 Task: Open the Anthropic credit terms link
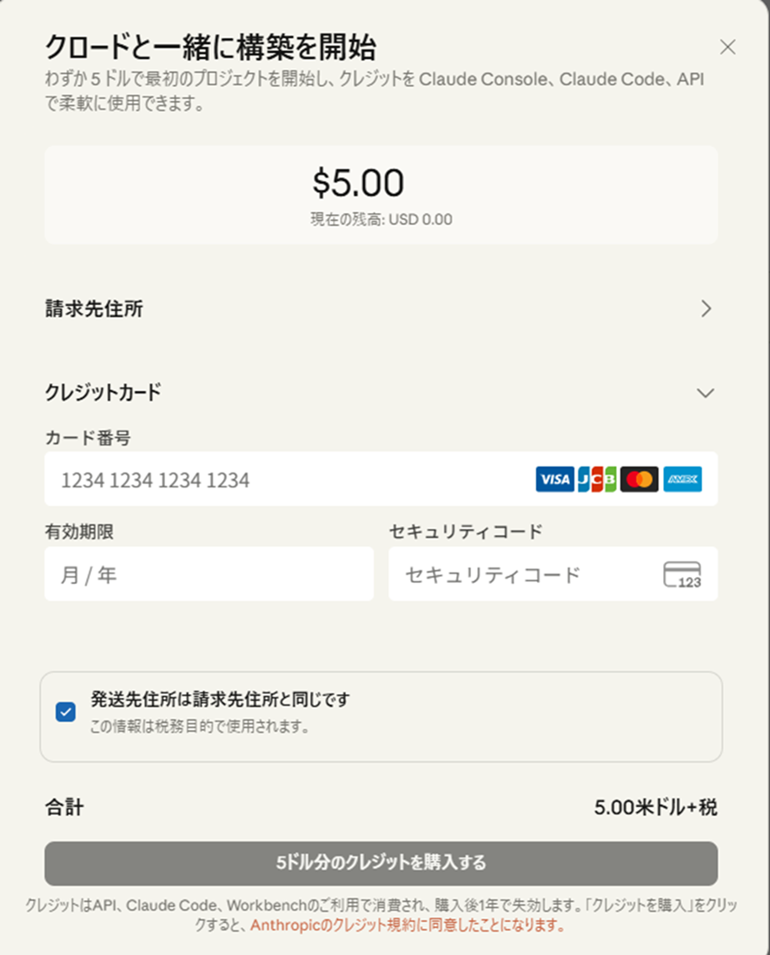coord(408,925)
